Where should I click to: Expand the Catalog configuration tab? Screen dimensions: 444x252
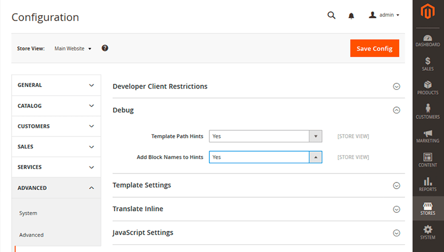coord(56,106)
